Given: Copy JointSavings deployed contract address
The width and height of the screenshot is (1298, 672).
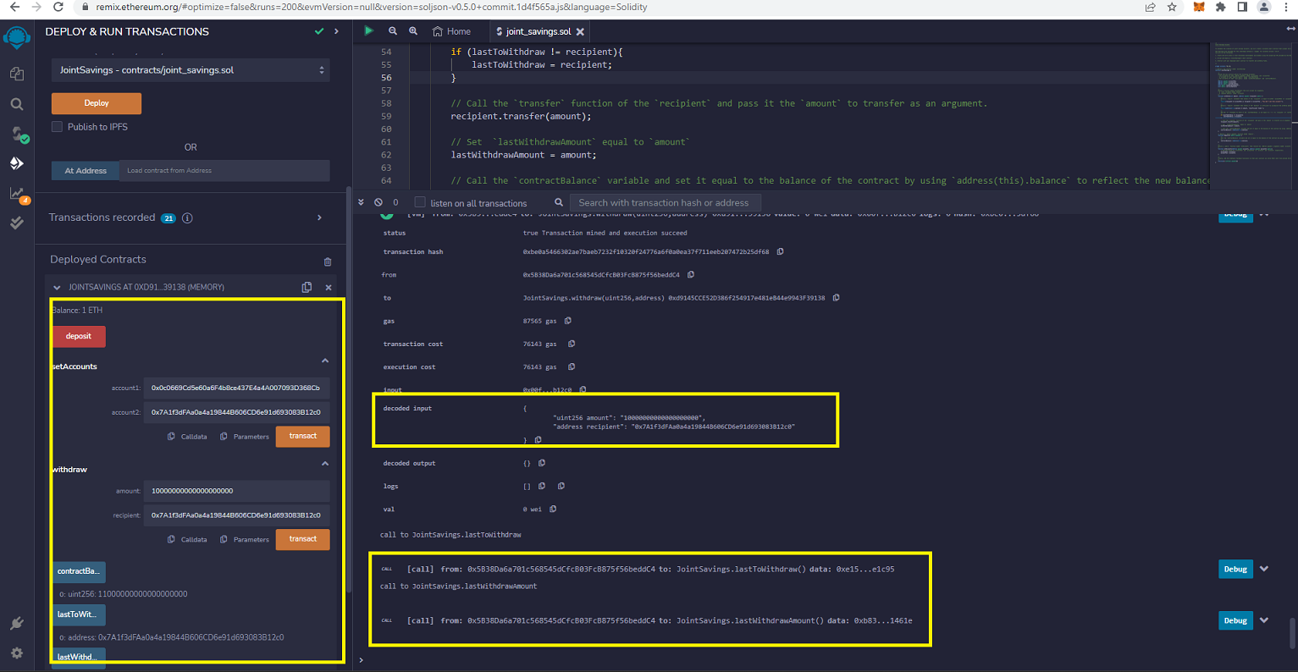Looking at the screenshot, I should click(307, 287).
